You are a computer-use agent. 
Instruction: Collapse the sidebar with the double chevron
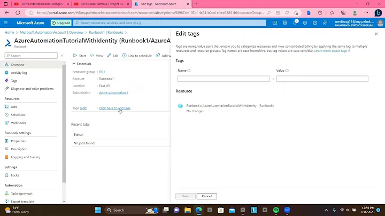tap(62, 56)
